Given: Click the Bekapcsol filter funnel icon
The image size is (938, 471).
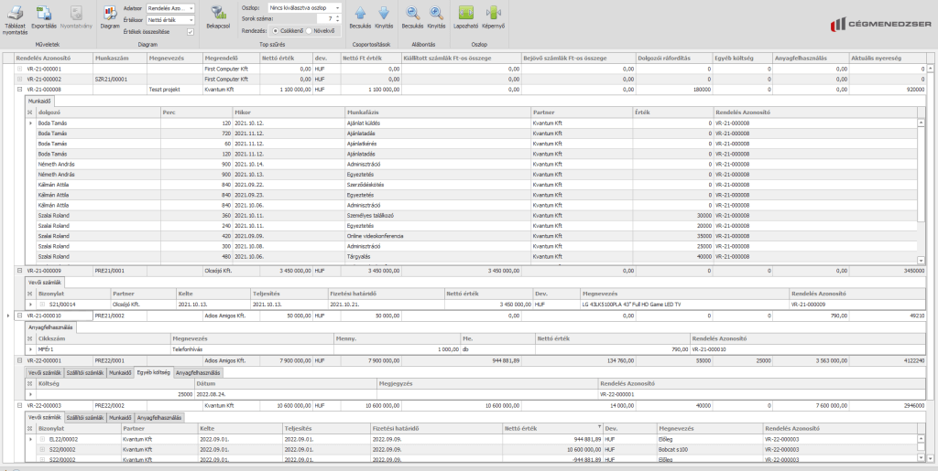Looking at the screenshot, I should tap(218, 14).
